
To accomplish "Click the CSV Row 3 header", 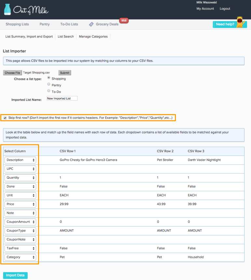I will point(196,151).
